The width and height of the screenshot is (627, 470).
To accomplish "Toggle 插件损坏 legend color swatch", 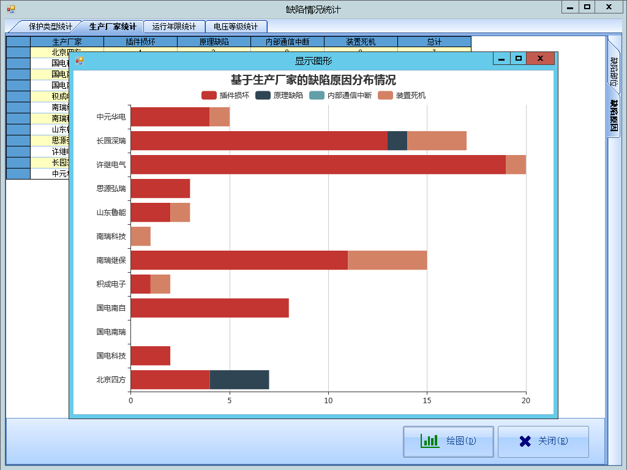I will coord(209,95).
